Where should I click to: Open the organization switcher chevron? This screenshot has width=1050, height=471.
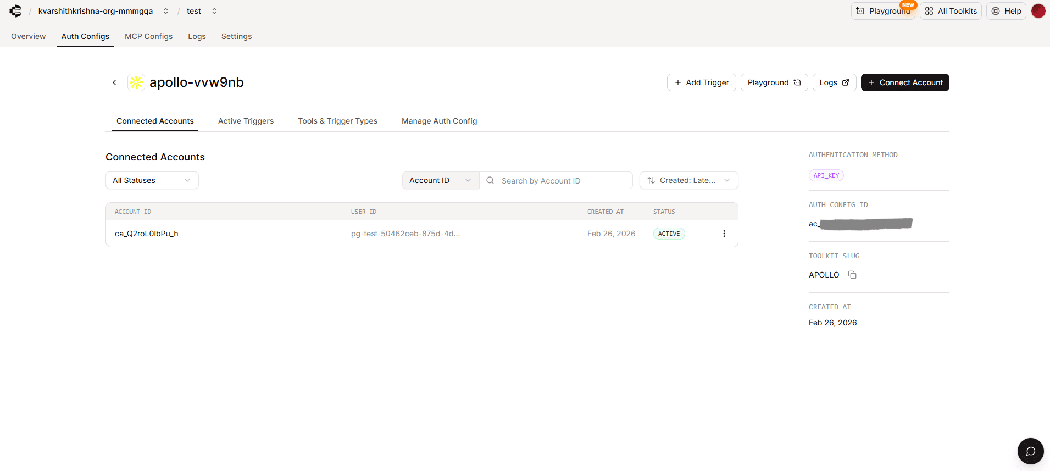tap(166, 11)
